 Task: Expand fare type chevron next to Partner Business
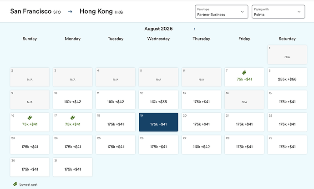click(x=242, y=12)
